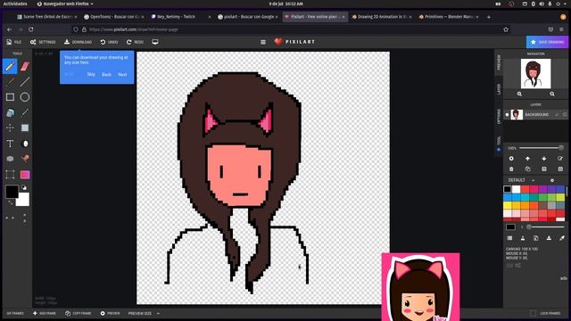Screen dimensions: 571x321
Task: Select the rectangular Selection tool
Action: pyautogui.click(x=10, y=175)
